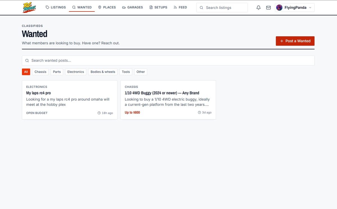Click the CLASSIFIEDS breadcrumb label
337x209 pixels.
[x=32, y=26]
